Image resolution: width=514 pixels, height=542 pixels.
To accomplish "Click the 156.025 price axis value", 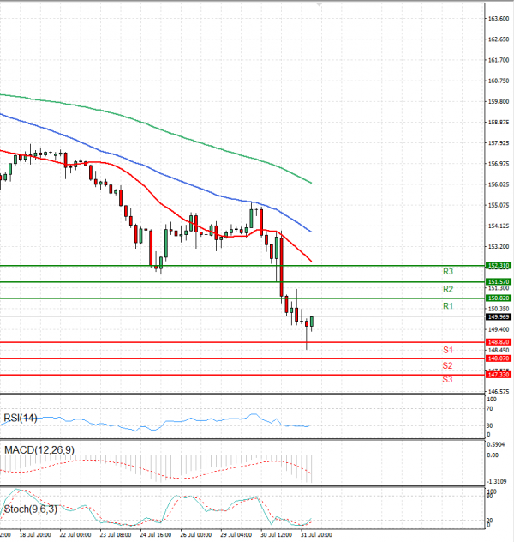I will coord(499,184).
